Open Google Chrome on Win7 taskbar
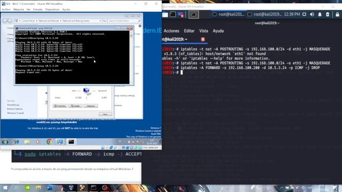This screenshot has height=192, width=342. click(49, 142)
